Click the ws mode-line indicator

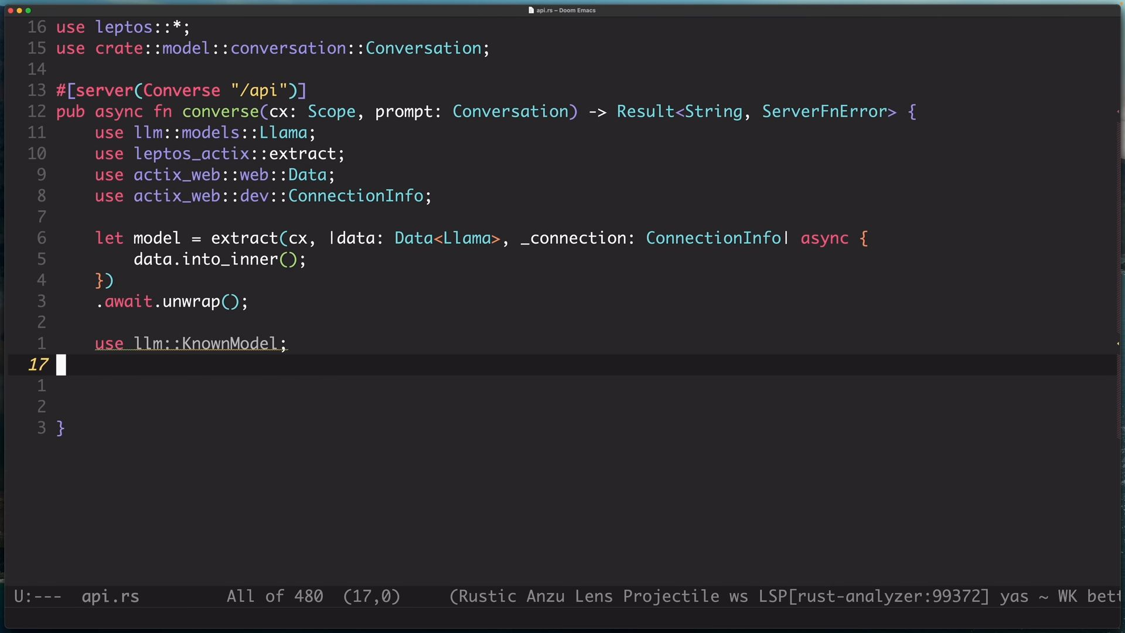pyautogui.click(x=738, y=597)
